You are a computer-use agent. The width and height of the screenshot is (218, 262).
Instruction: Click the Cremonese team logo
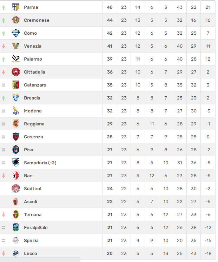pos(16,20)
